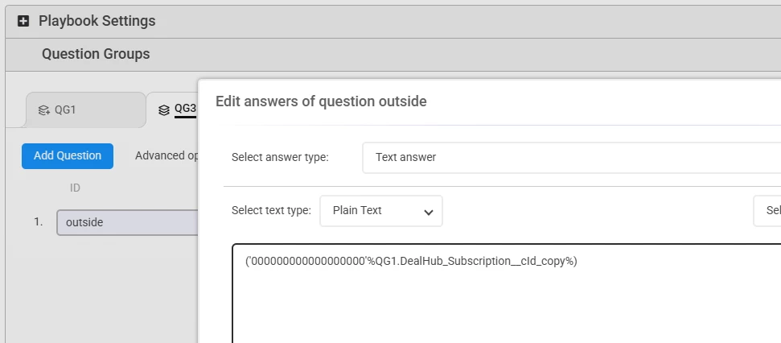Expand Playbook Settings with the plus icon
The width and height of the screenshot is (781, 343).
[x=23, y=21]
